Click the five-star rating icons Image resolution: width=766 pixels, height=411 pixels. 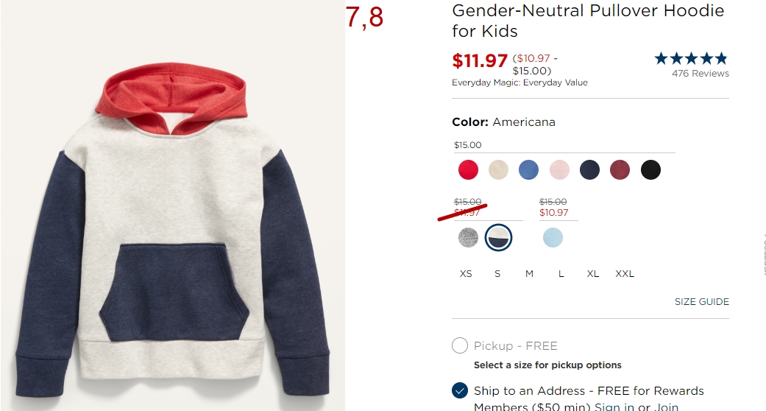coord(691,59)
